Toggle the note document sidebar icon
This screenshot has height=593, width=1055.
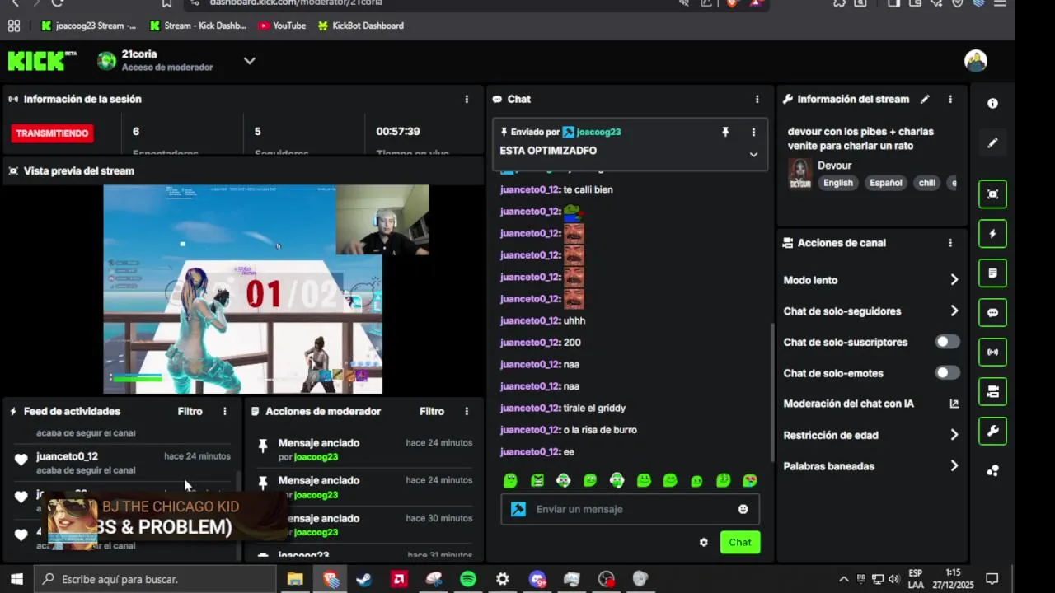click(x=992, y=273)
